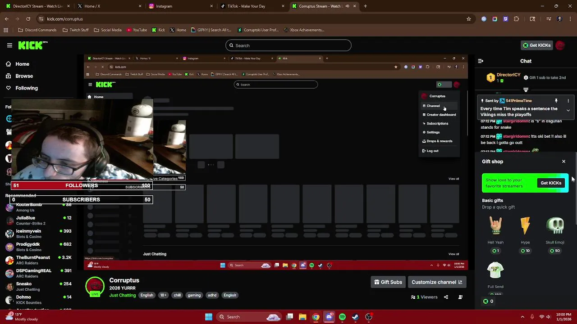This screenshot has width=577, height=324.
Task: Click the Kick search field
Action: tap(288, 45)
